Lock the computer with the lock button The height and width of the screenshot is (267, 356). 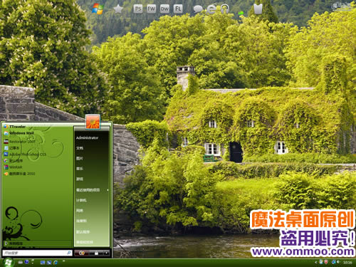[96, 253]
